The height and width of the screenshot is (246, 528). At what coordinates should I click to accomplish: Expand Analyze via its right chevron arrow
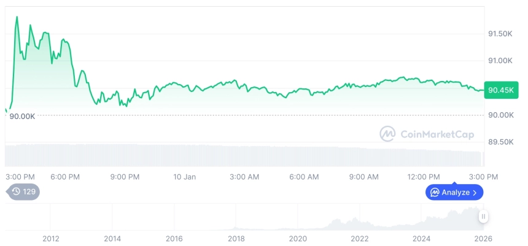(475, 193)
